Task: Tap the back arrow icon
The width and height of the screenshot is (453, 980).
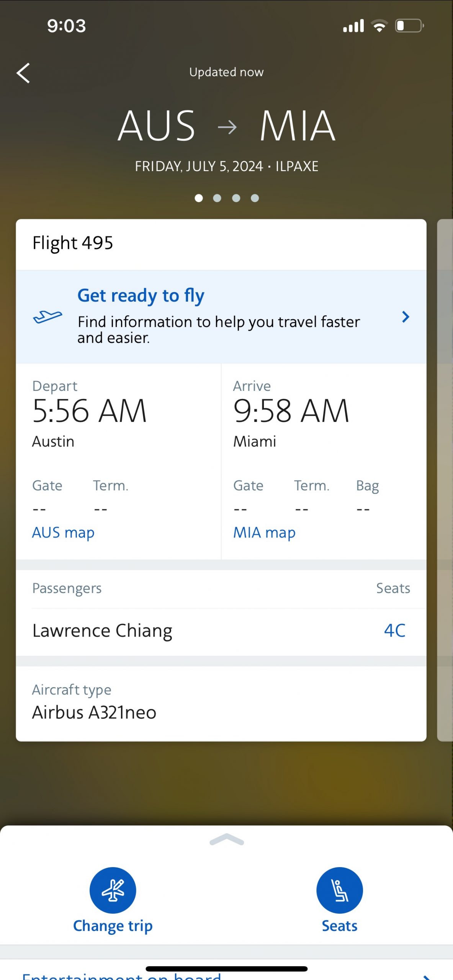Action: [23, 73]
